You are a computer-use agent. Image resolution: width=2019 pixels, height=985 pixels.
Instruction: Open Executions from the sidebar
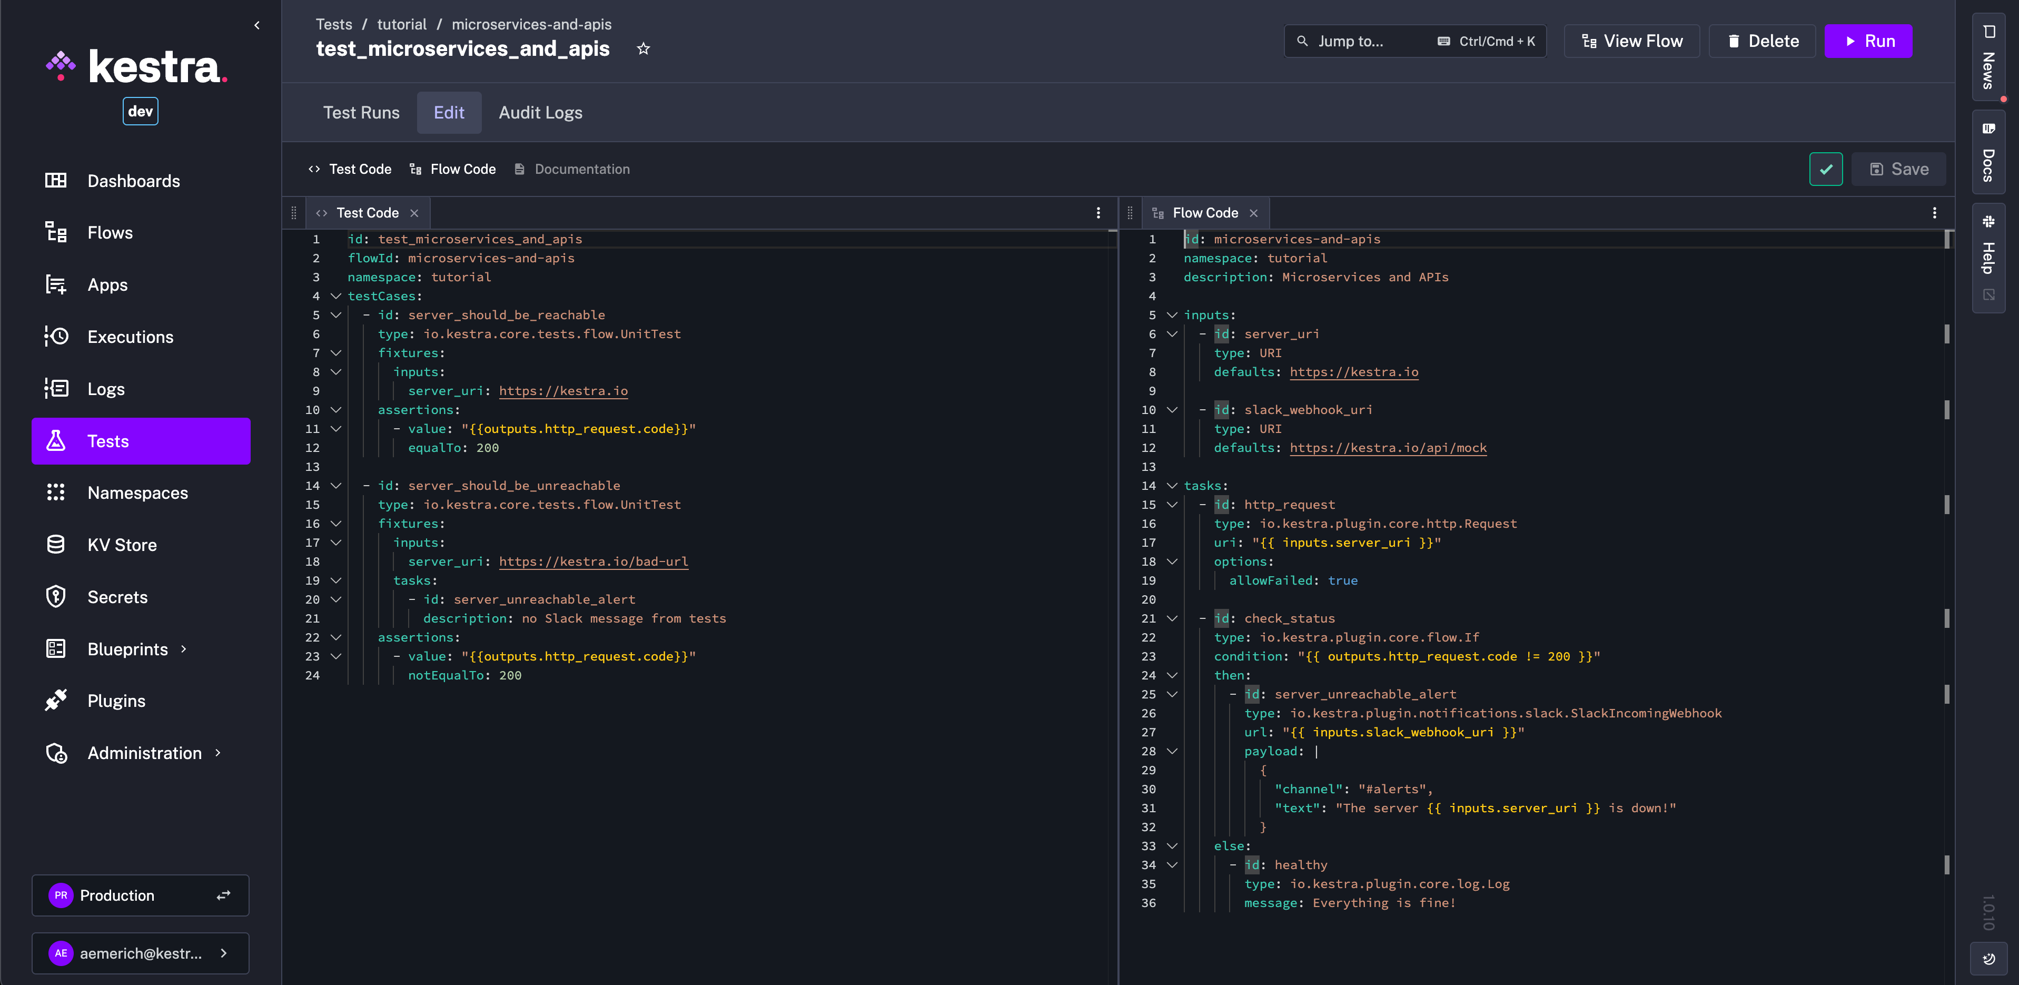point(130,337)
